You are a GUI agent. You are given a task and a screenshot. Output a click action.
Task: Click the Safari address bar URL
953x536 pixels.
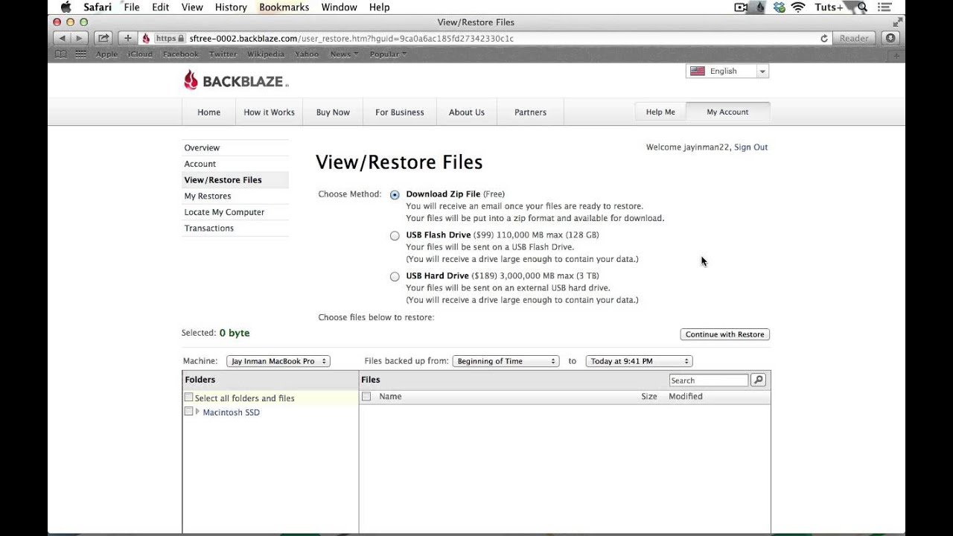(351, 38)
